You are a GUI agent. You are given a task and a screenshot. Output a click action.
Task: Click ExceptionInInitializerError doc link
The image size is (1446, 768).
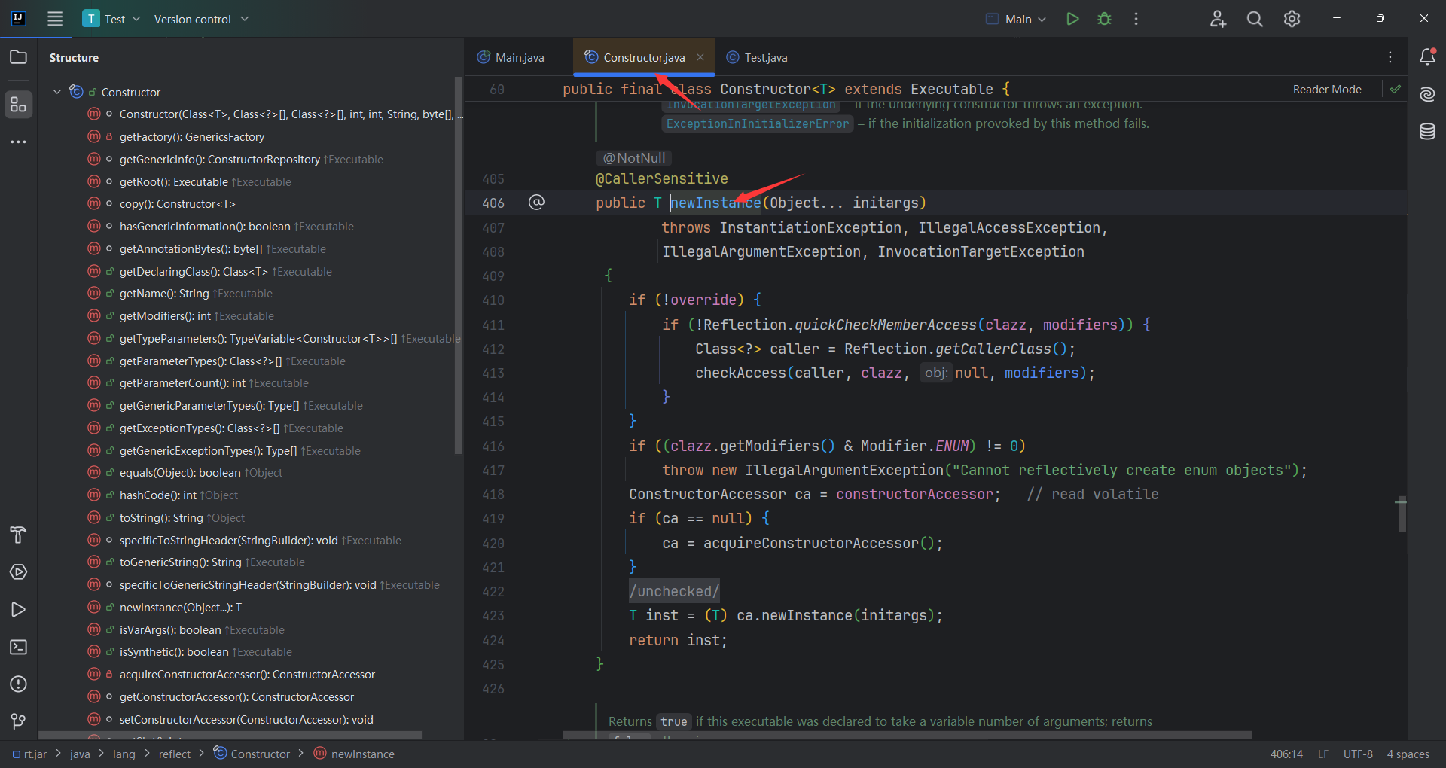(757, 123)
